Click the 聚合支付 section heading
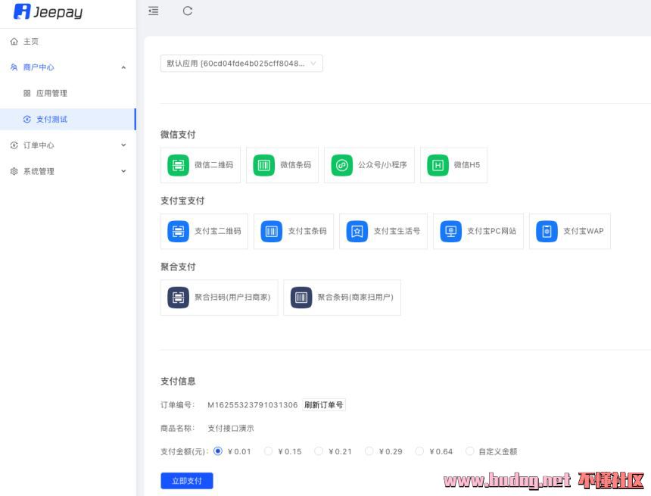The image size is (651, 496). tap(178, 267)
